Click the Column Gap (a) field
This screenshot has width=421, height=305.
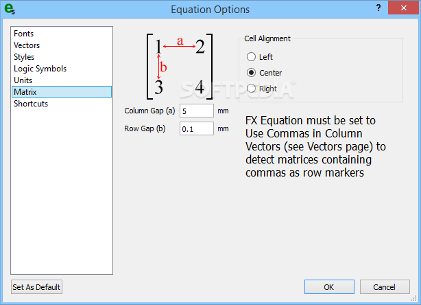click(x=197, y=111)
